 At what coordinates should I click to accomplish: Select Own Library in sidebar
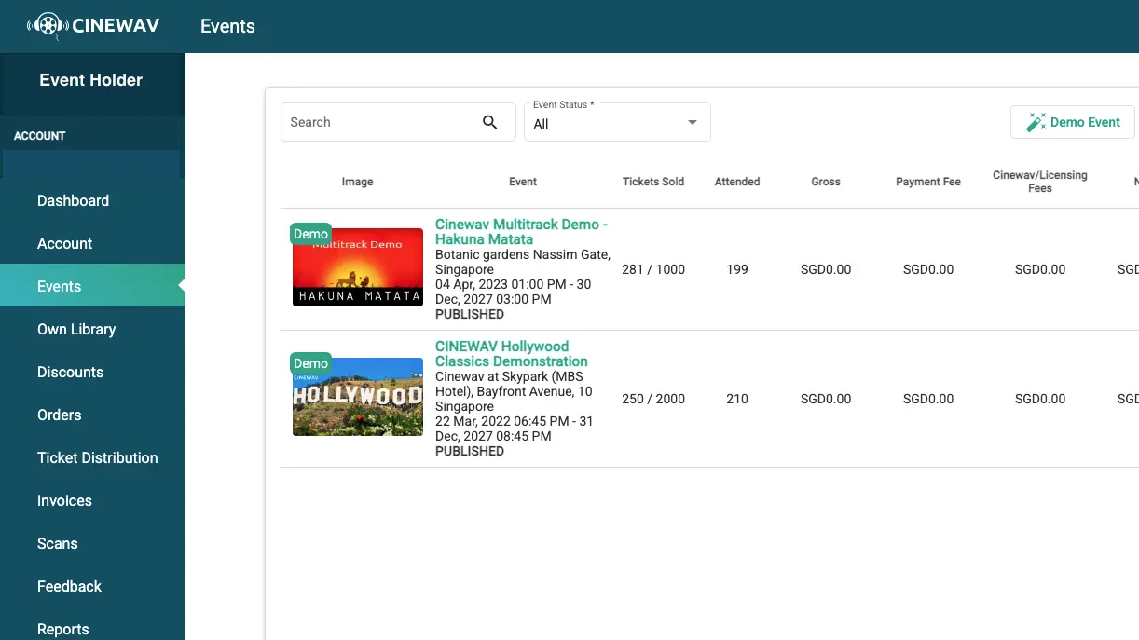pyautogui.click(x=76, y=329)
